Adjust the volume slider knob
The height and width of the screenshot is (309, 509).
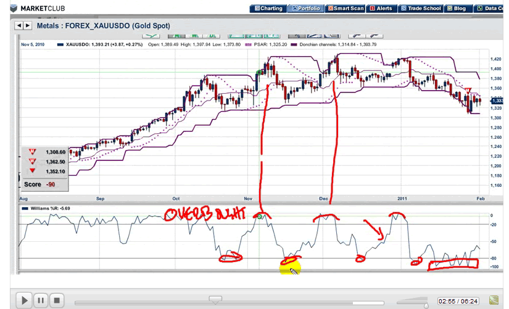click(x=426, y=305)
